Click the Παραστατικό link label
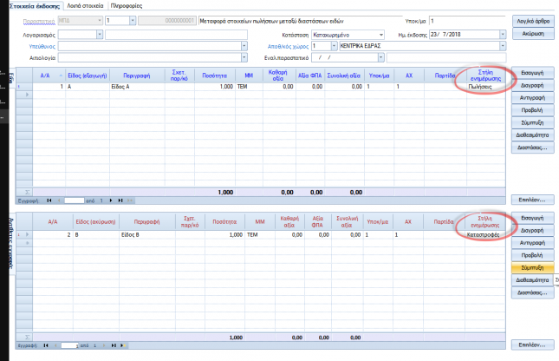 click(39, 22)
